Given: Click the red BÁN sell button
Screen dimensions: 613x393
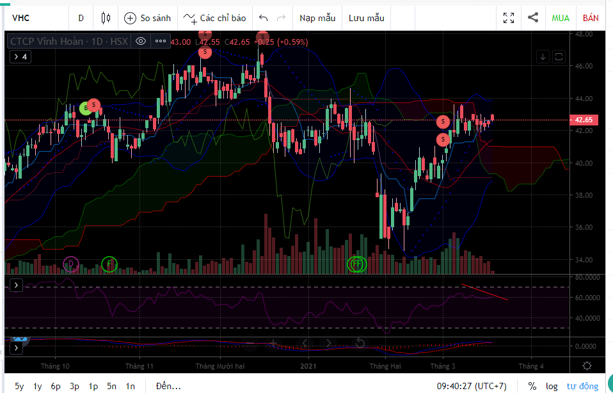Looking at the screenshot, I should (x=591, y=18).
